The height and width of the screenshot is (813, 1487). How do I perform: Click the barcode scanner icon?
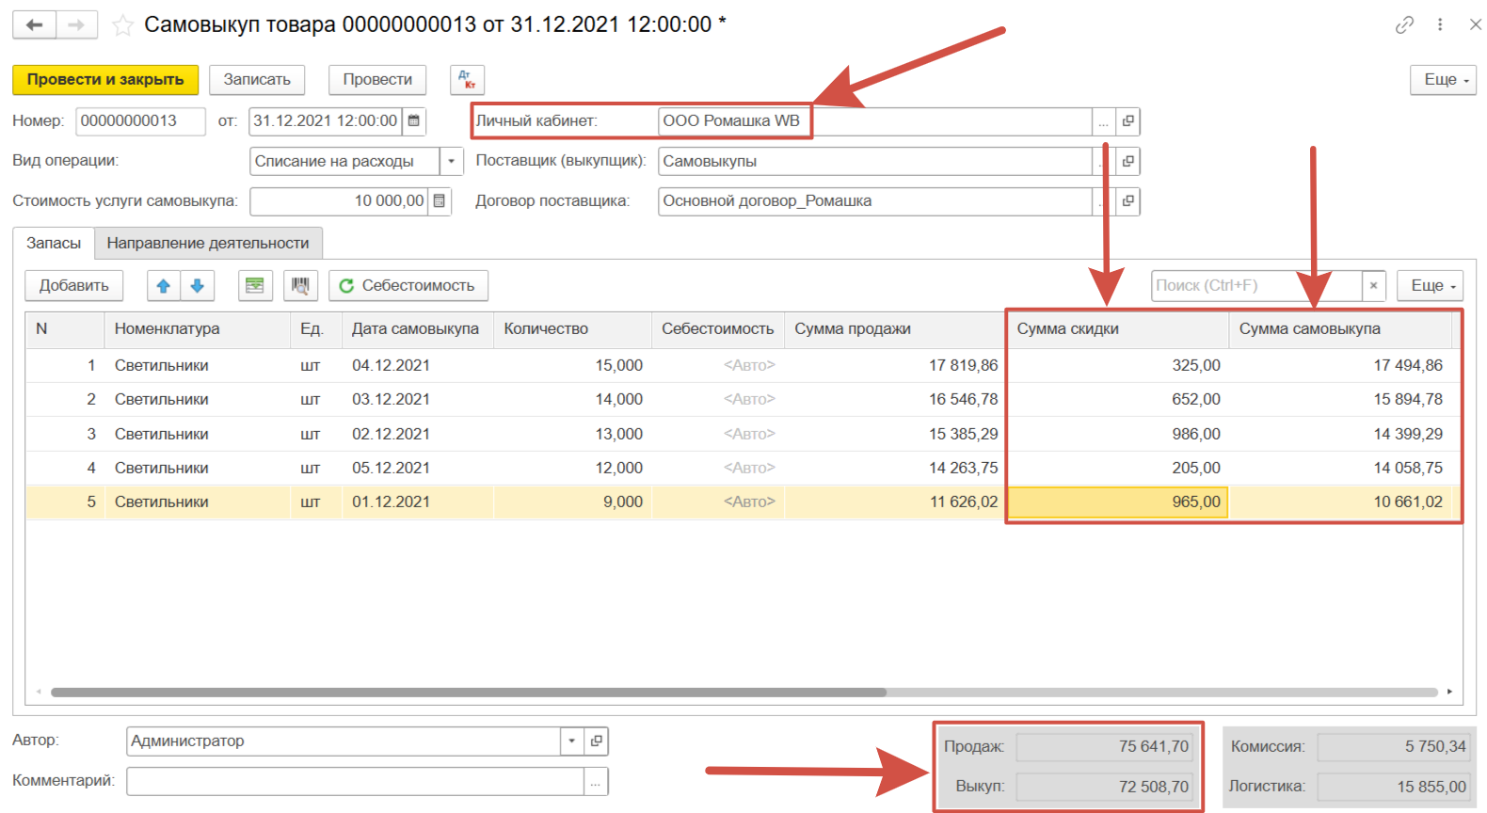(300, 286)
